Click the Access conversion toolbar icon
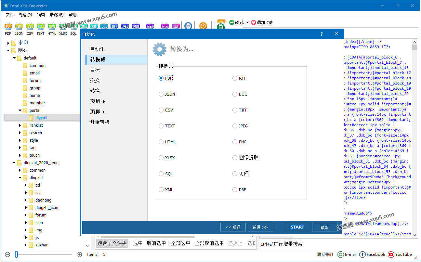This screenshot has height=262, width=421. pos(165,26)
